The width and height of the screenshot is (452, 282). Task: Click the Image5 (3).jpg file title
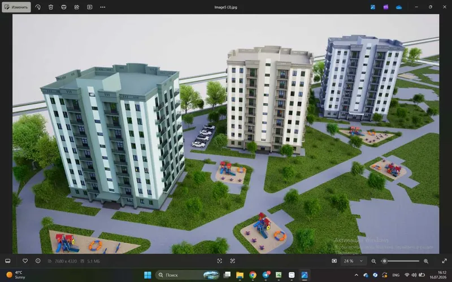(225, 7)
